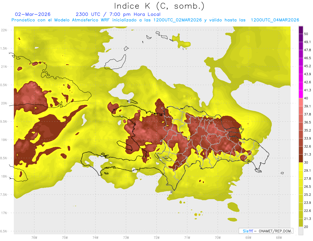
Task: Click the '39.1' colorbar value
Action: point(308,106)
